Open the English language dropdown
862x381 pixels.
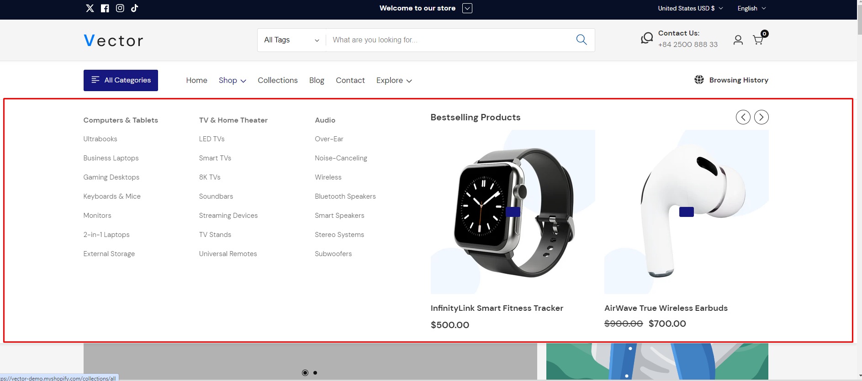[x=751, y=8]
